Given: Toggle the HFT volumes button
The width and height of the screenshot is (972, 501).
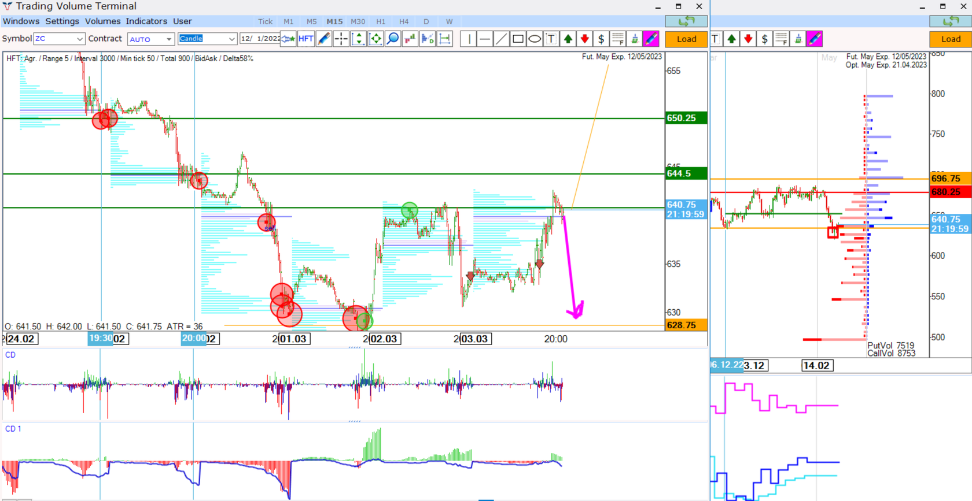Looking at the screenshot, I should (306, 39).
